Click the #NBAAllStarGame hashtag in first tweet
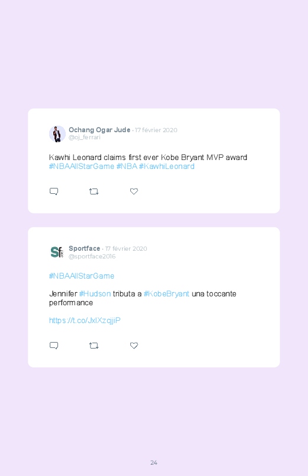The height and width of the screenshot is (476, 308). 82,167
